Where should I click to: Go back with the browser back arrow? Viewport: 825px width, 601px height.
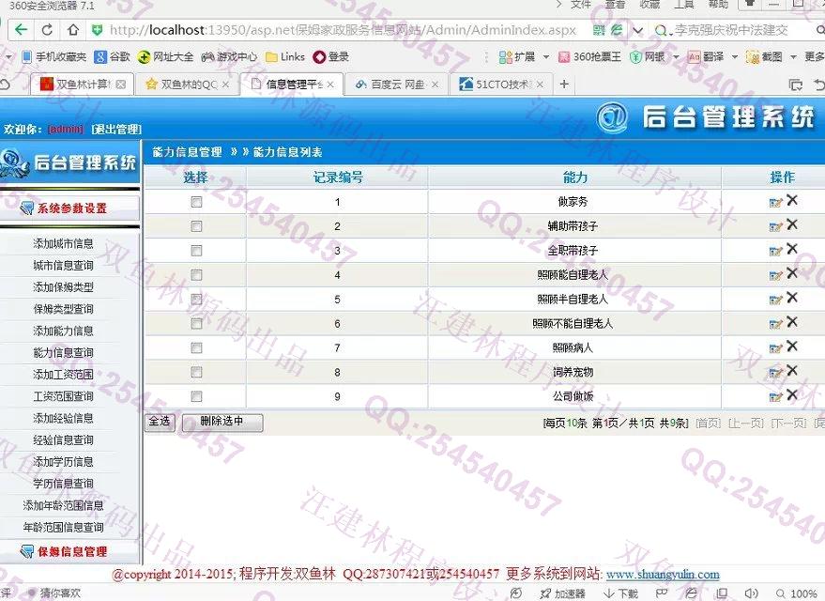(x=20, y=30)
